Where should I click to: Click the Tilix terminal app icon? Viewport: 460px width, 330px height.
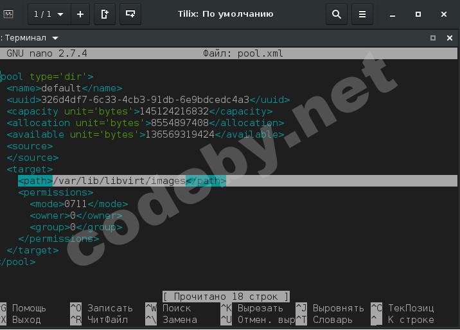(x=9, y=14)
